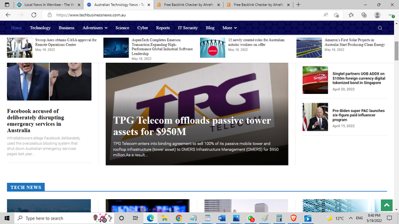This screenshot has height=224, width=399.
Task: Open Singtel partners UOB ADDX article
Action: click(x=359, y=78)
